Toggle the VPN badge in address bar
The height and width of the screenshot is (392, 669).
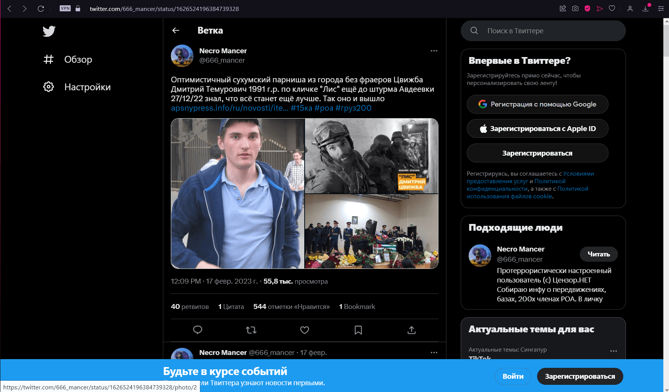pyautogui.click(x=65, y=8)
